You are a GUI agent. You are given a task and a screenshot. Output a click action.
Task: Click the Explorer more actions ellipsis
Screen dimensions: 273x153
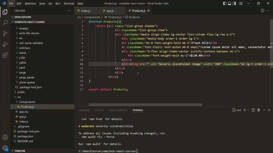pyautogui.click(x=69, y=11)
